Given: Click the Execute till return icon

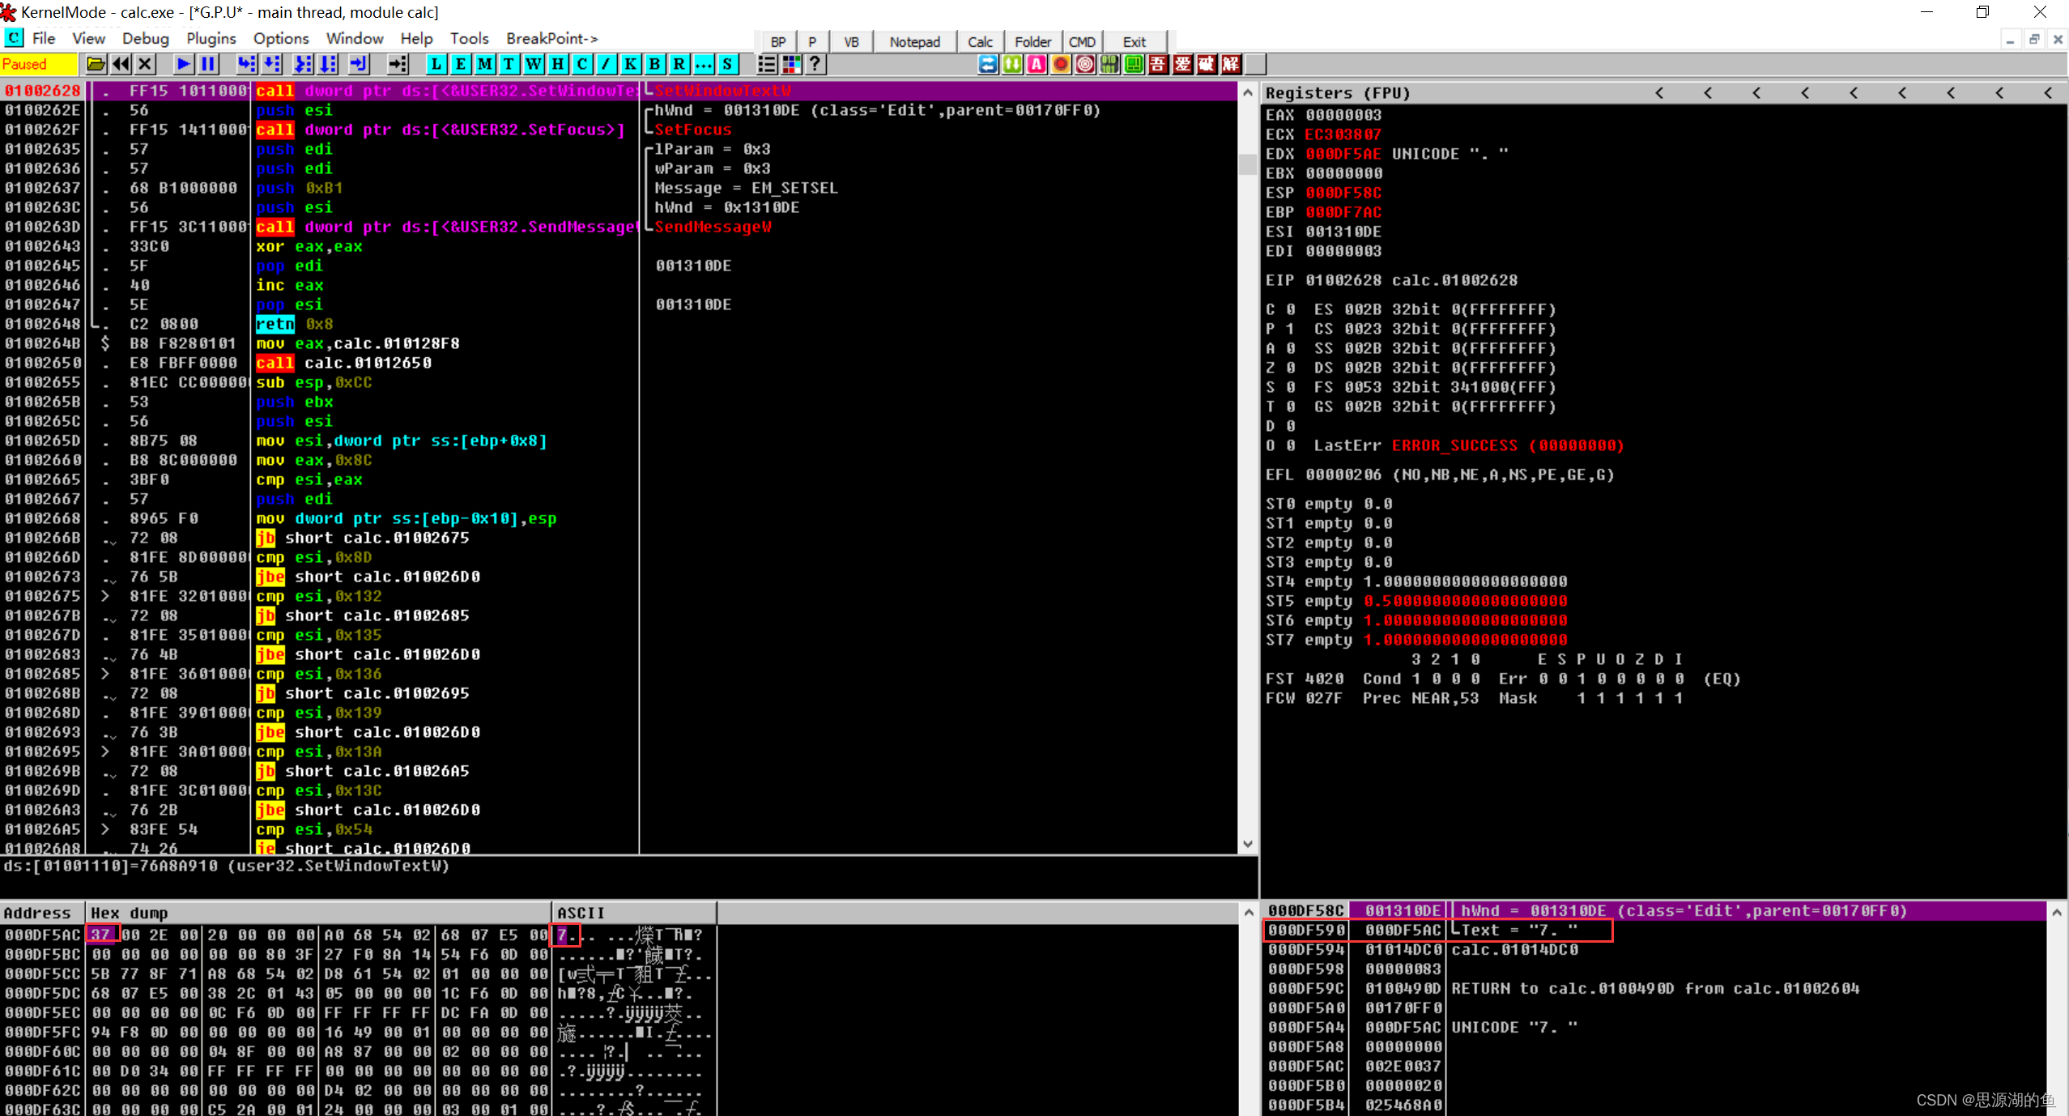Looking at the screenshot, I should pos(359,64).
